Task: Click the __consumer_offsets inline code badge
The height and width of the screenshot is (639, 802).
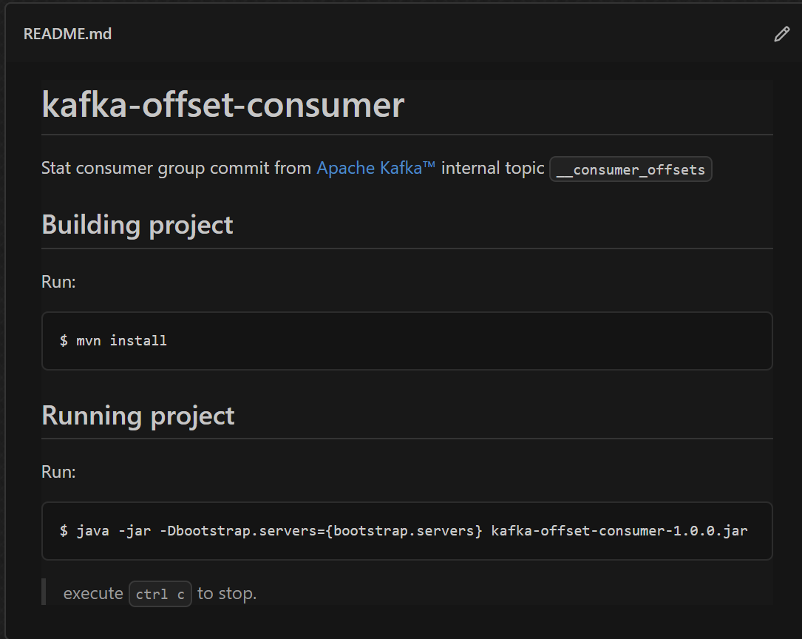Action: point(631,169)
